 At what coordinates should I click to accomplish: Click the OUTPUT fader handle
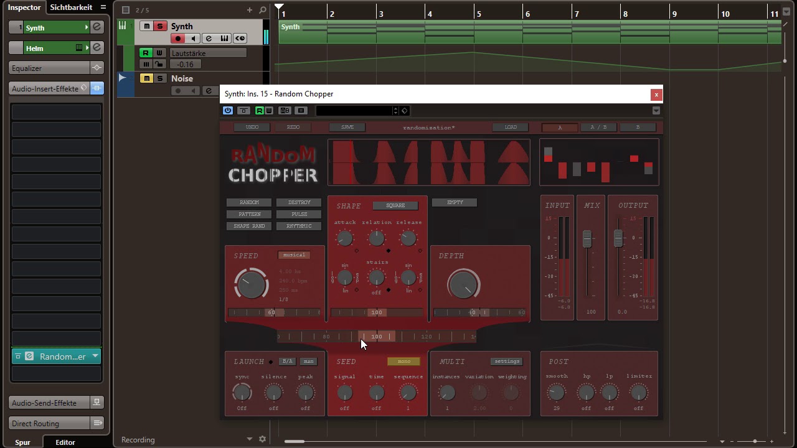pyautogui.click(x=618, y=238)
